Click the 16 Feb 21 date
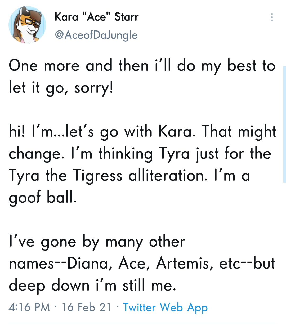 (87, 307)
